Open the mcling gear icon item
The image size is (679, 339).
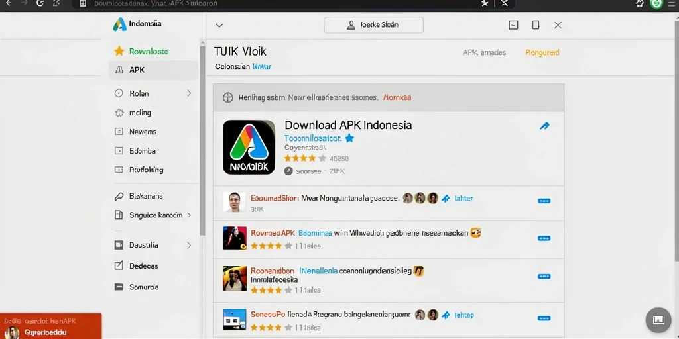(119, 113)
